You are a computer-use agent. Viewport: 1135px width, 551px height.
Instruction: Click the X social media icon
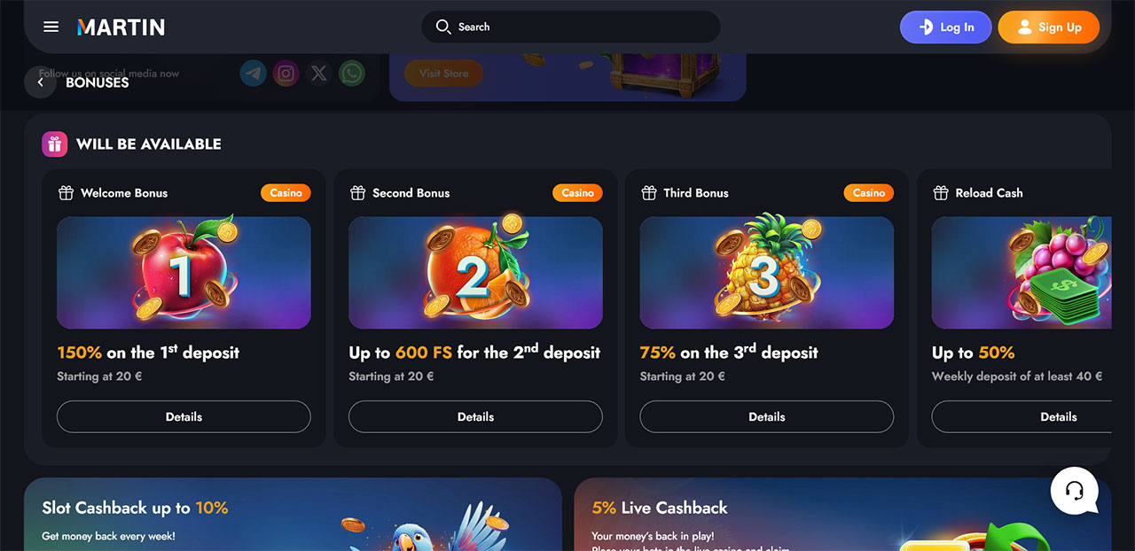coord(319,74)
